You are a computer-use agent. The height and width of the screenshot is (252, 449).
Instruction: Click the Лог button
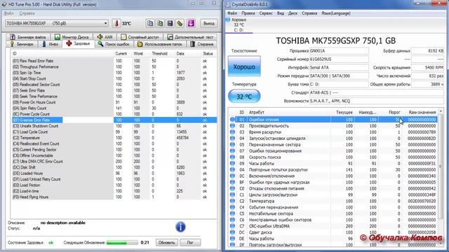point(190,243)
